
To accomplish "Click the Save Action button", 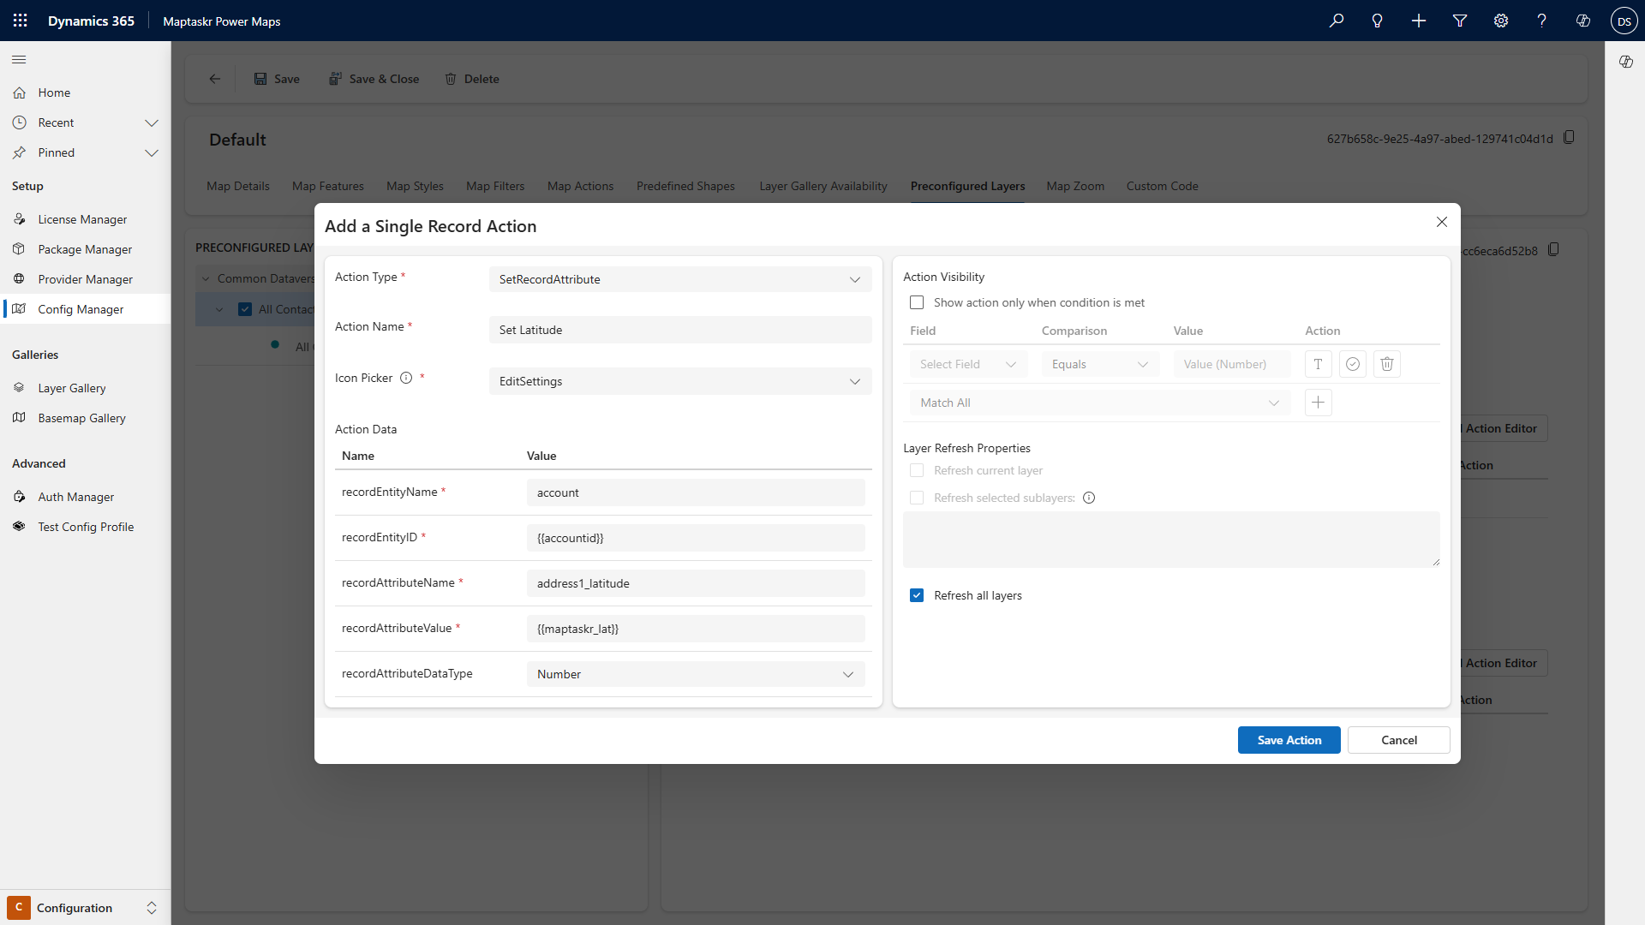I will pos(1289,740).
